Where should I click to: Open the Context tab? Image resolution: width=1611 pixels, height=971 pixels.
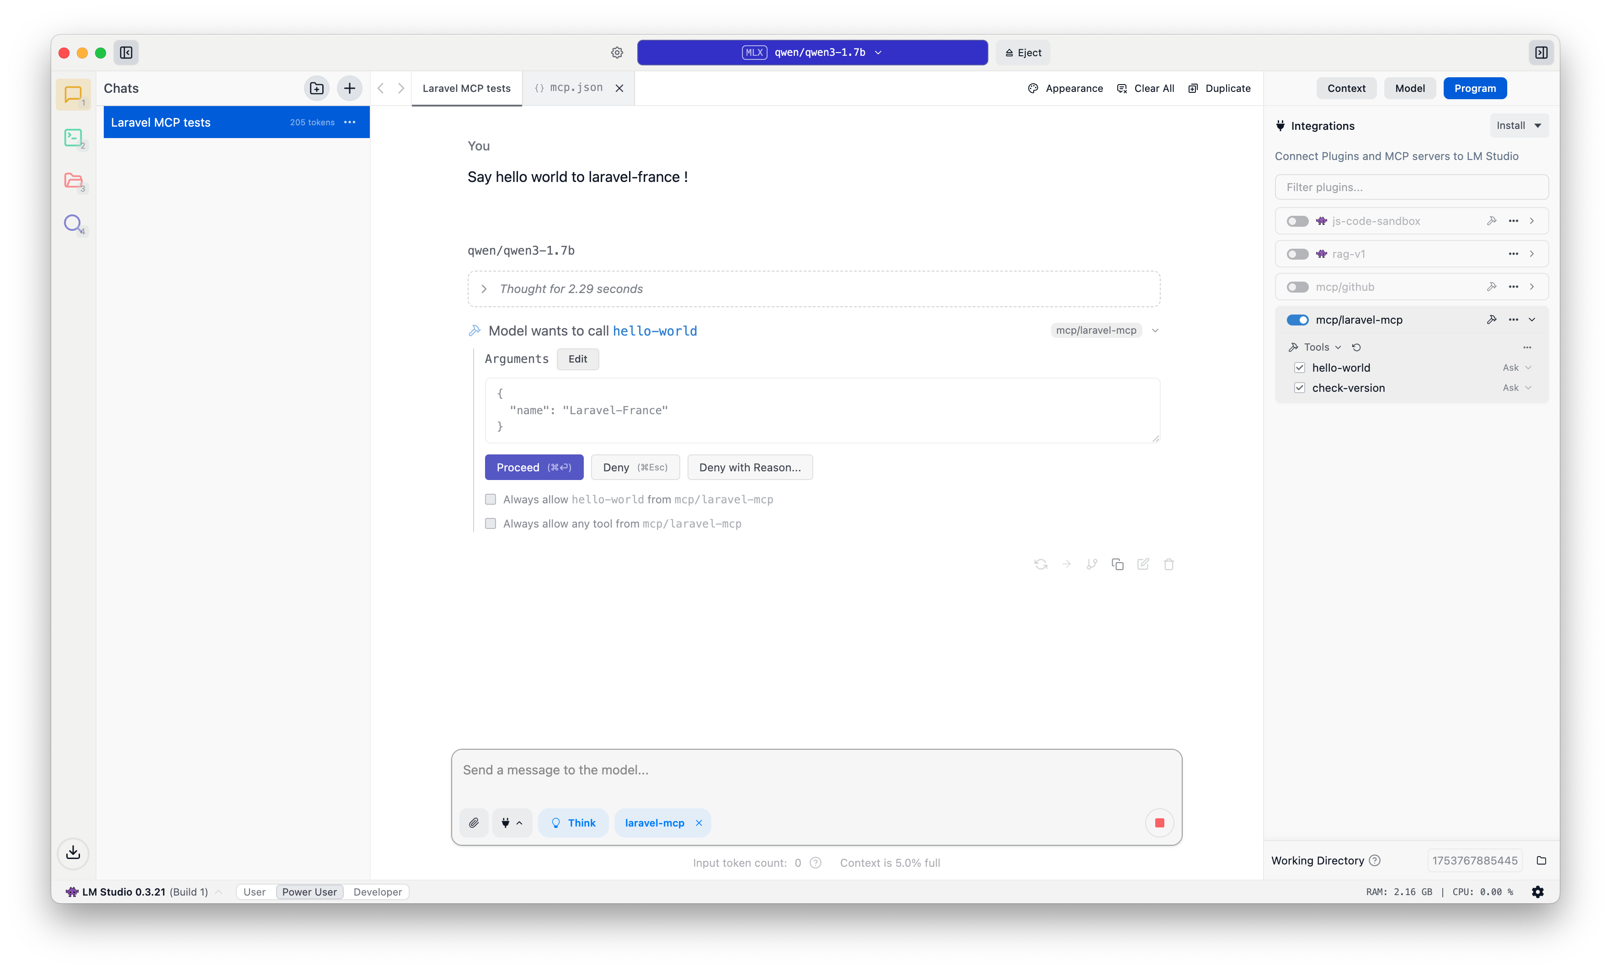[1346, 88]
